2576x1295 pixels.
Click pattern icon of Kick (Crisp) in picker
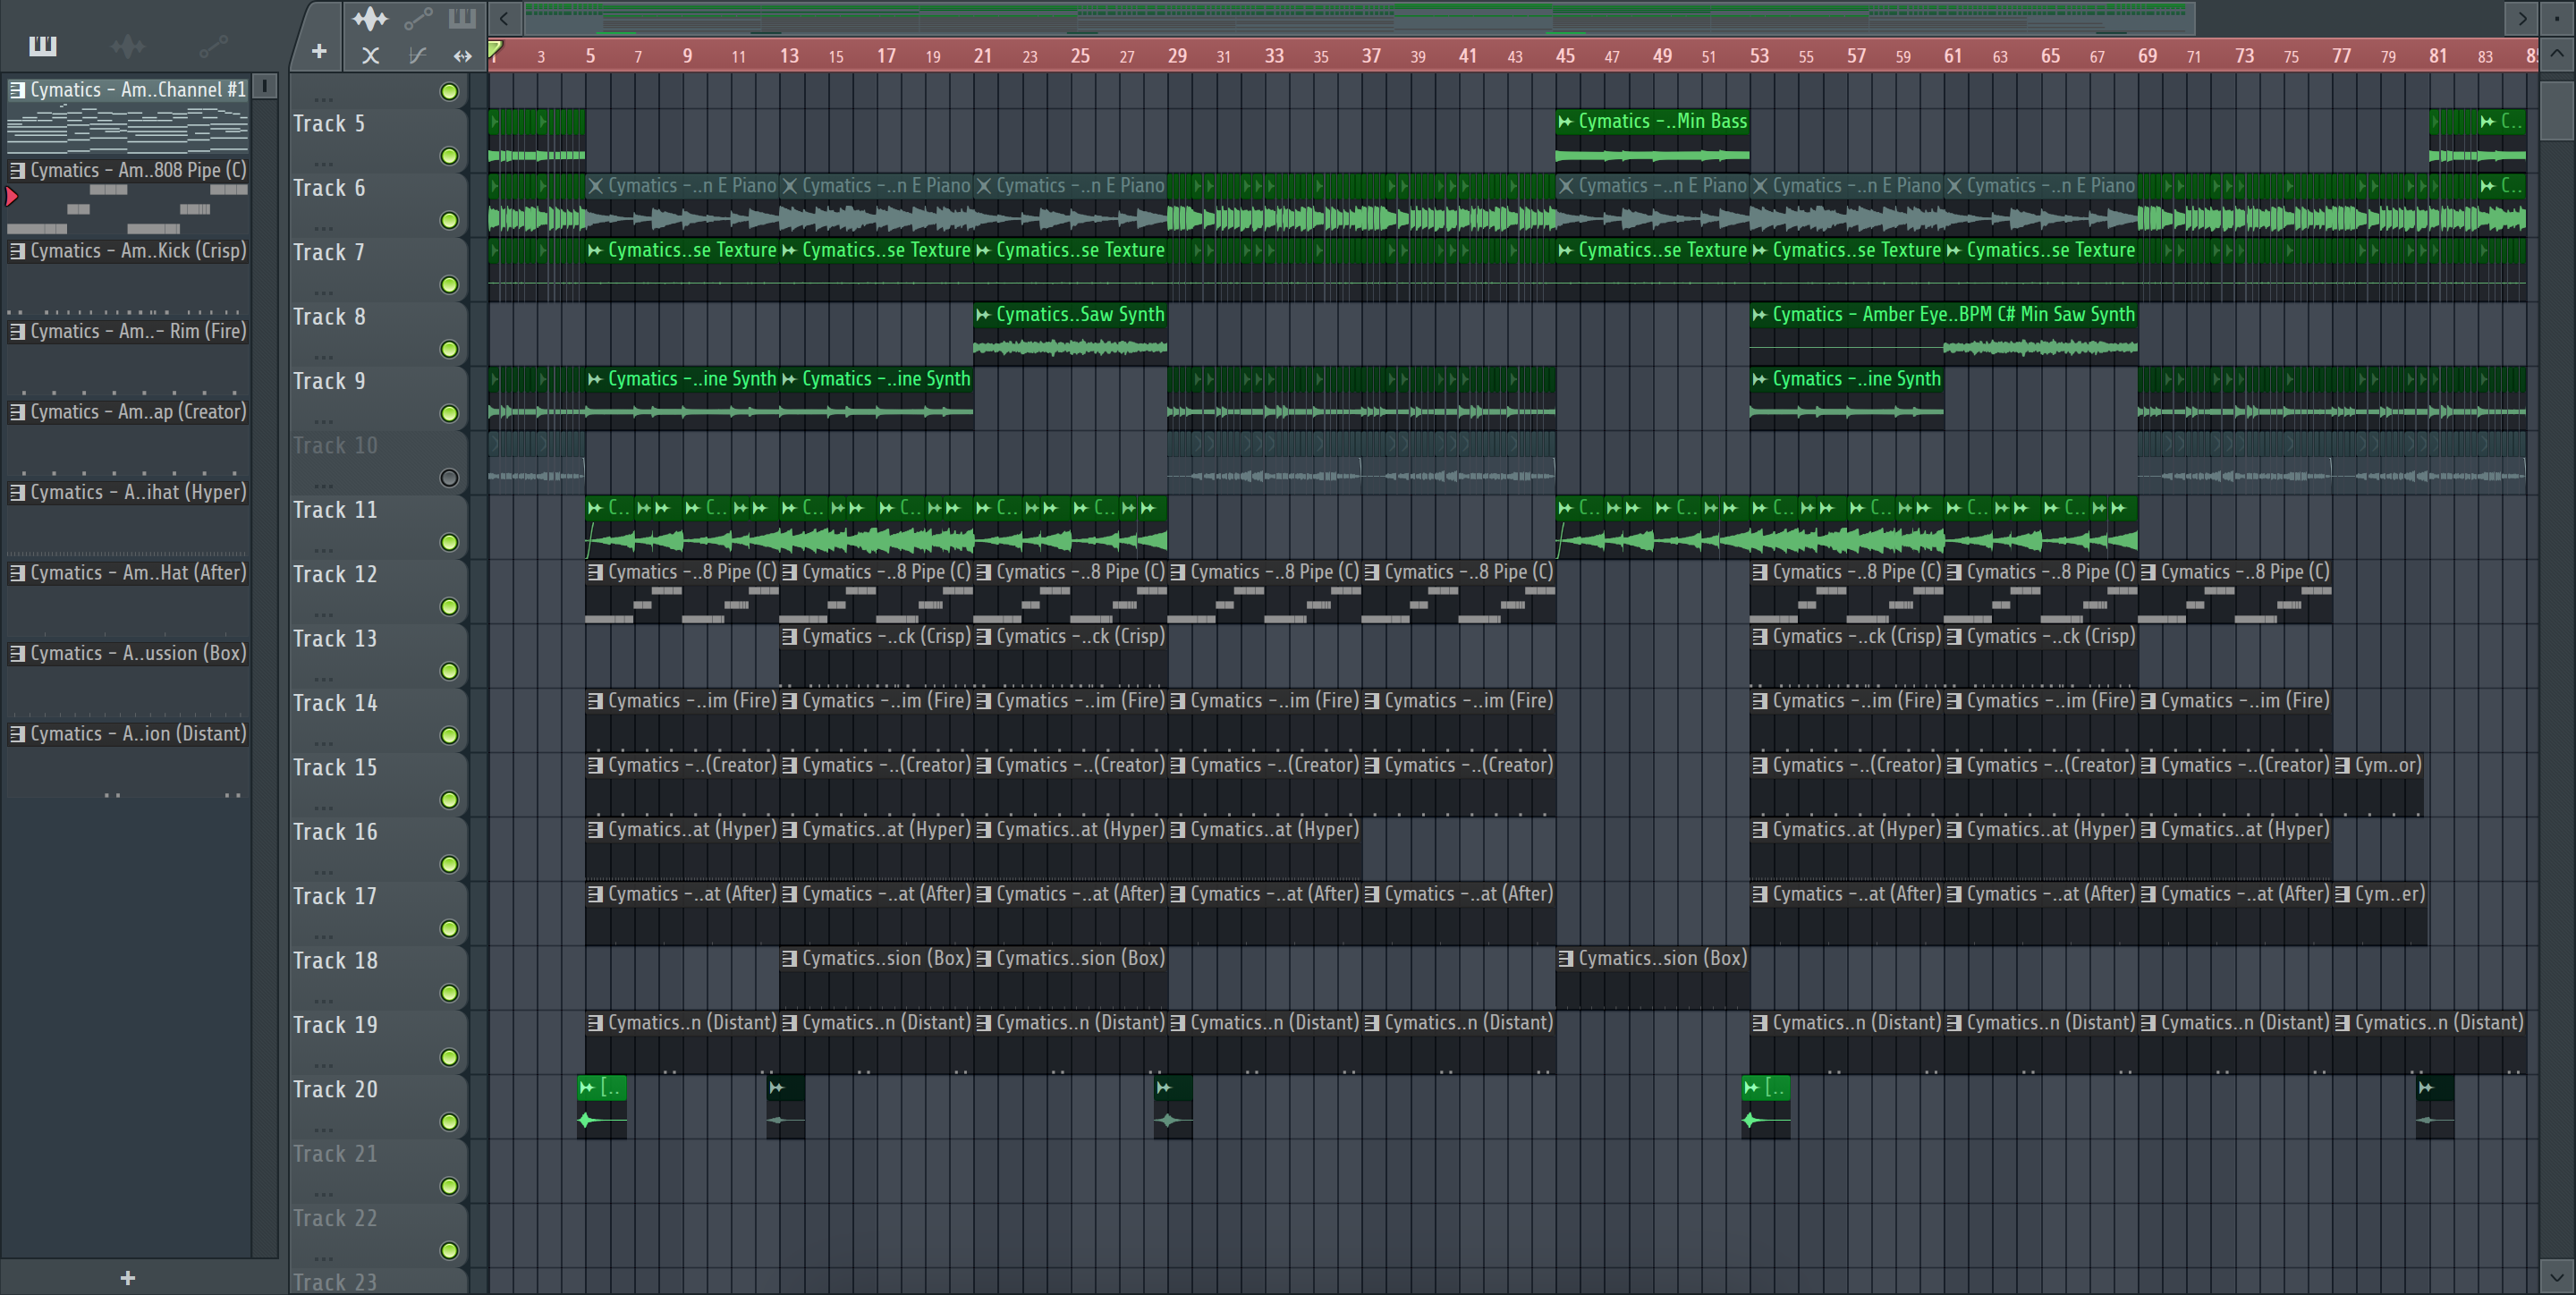pos(17,251)
